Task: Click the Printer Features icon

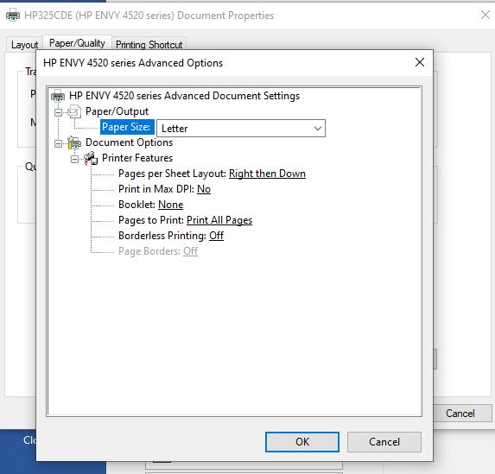Action: pyautogui.click(x=91, y=158)
